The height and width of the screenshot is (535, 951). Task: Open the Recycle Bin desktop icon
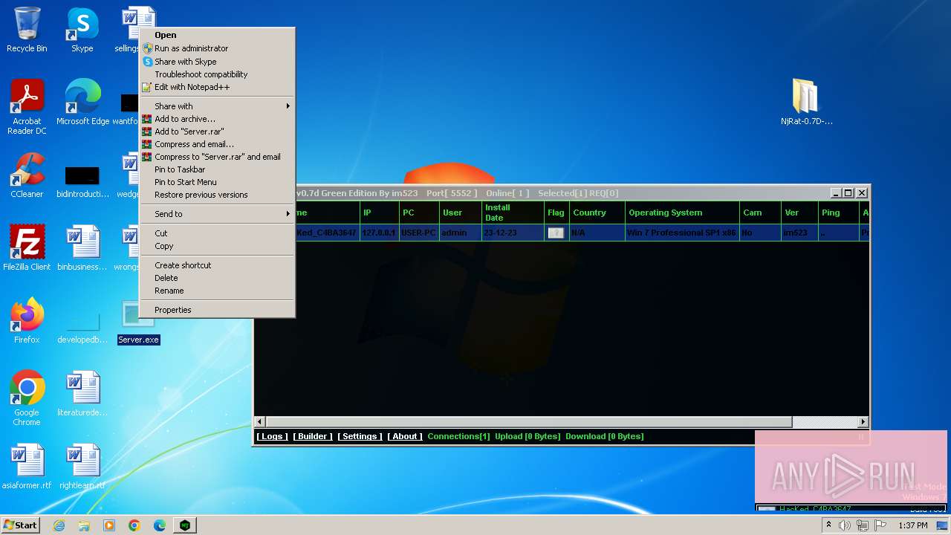(x=27, y=30)
